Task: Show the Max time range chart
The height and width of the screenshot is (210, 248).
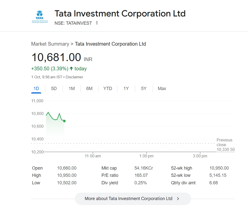Action: coord(162,89)
